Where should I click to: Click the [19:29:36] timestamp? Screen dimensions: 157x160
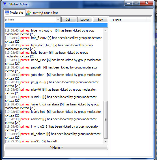12,141
